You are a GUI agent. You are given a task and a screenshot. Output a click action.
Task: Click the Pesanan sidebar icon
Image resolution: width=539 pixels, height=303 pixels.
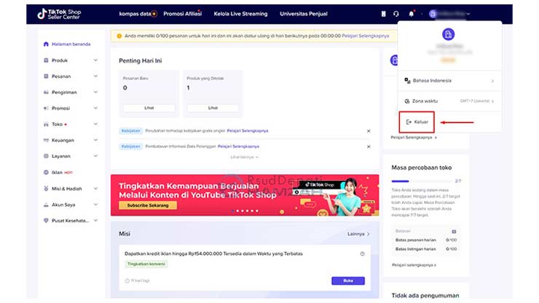coord(46,76)
